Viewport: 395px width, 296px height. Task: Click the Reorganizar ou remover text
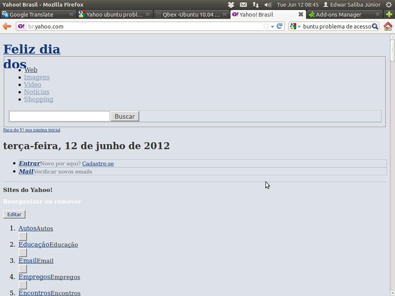click(x=42, y=201)
